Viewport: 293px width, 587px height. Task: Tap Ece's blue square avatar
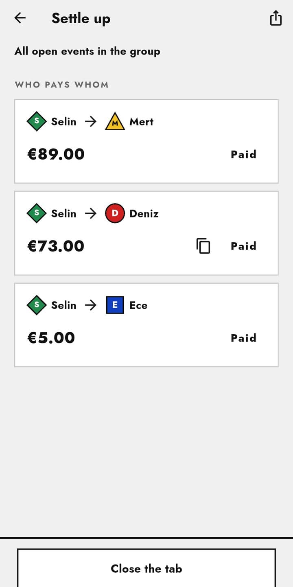coord(115,305)
